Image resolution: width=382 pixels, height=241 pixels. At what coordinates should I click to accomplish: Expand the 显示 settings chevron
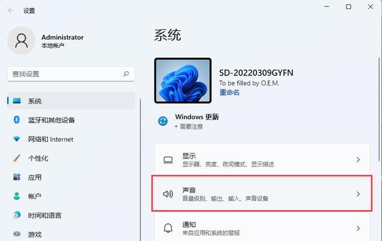(x=358, y=160)
